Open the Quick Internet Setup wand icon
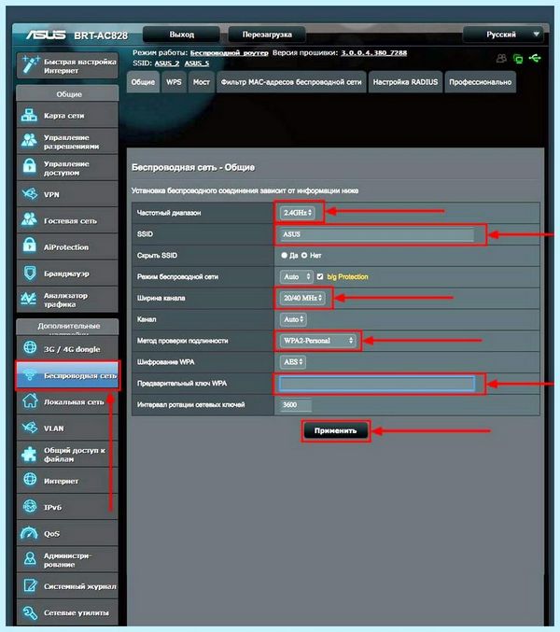 pyautogui.click(x=30, y=64)
